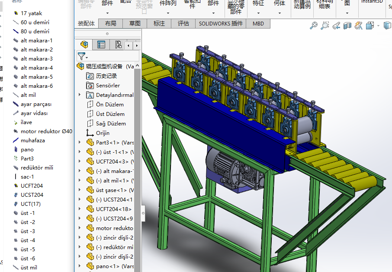Screen dimensions: 392x272
Task: Activate the Section View icon
Action: 347,26
